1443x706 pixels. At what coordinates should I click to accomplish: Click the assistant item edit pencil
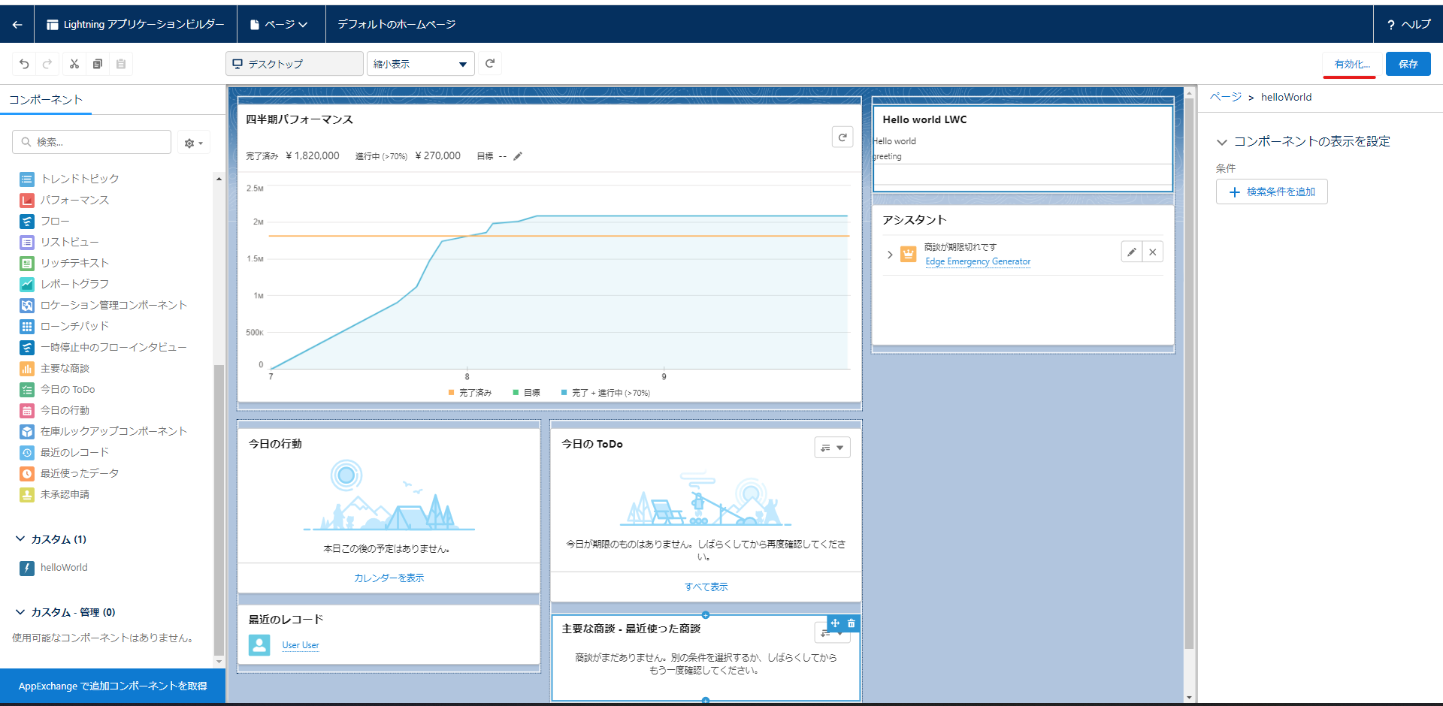(x=1131, y=252)
